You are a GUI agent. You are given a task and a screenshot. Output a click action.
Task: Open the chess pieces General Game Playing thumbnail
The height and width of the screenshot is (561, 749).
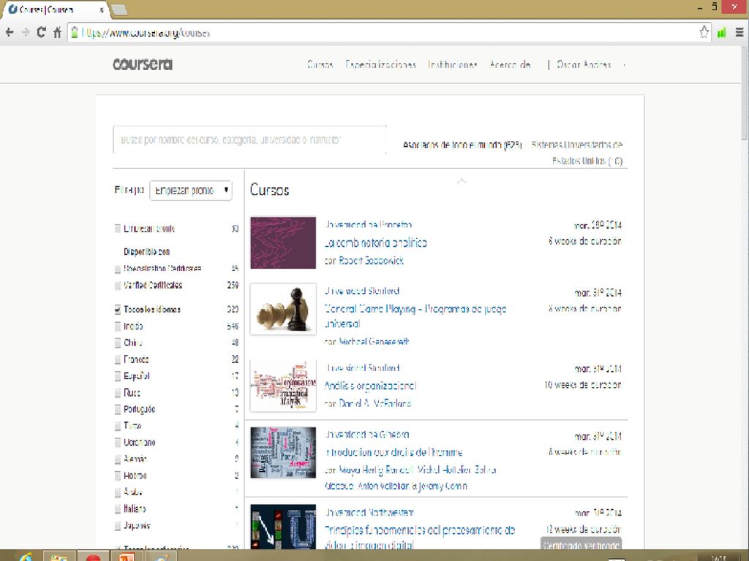(x=283, y=309)
